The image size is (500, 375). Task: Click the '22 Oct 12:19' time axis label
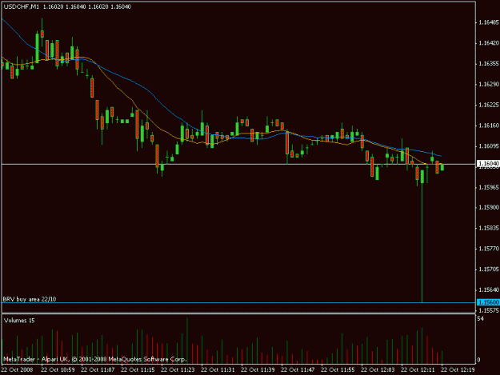coord(458,370)
